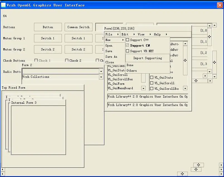Enable the Support C++ checkbox
The height and width of the screenshot is (177, 224).
[128, 40]
